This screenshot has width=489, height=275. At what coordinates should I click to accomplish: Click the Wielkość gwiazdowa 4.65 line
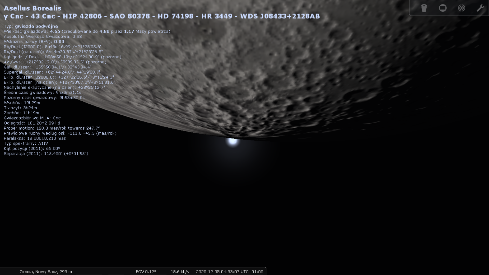(x=87, y=31)
